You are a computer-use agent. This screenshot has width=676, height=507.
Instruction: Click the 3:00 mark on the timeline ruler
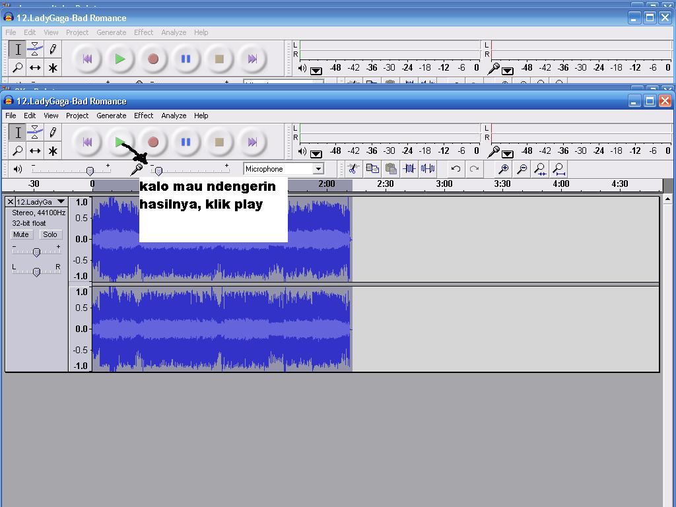(x=444, y=184)
